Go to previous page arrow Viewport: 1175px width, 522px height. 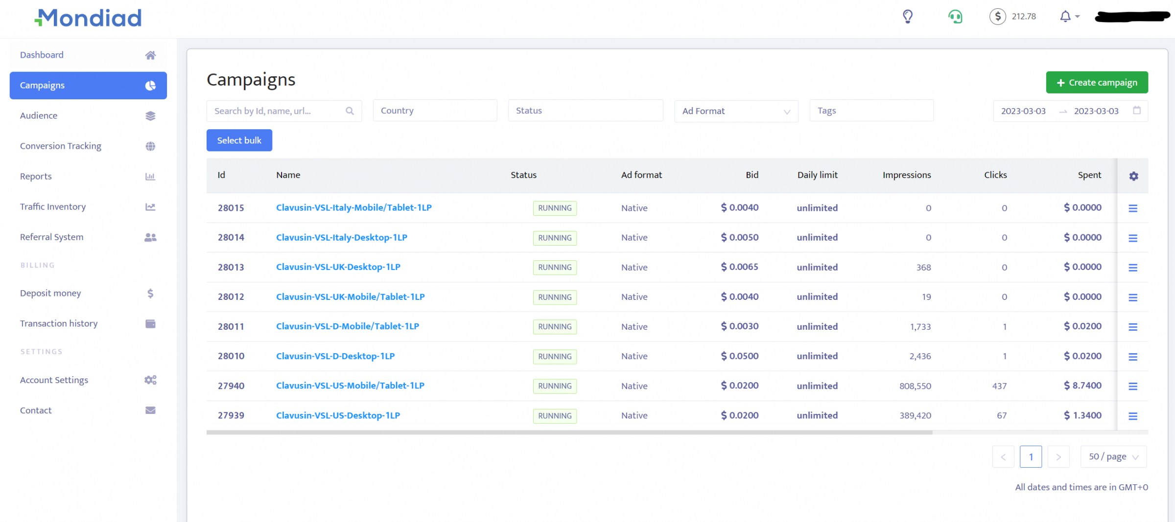1003,457
